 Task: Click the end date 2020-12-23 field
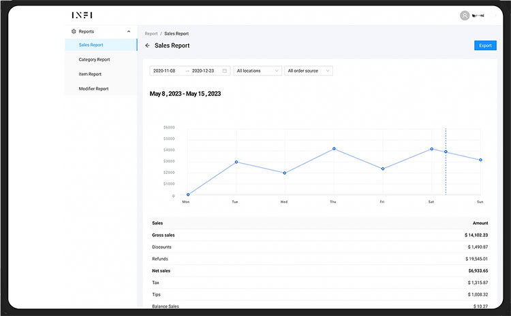point(203,71)
